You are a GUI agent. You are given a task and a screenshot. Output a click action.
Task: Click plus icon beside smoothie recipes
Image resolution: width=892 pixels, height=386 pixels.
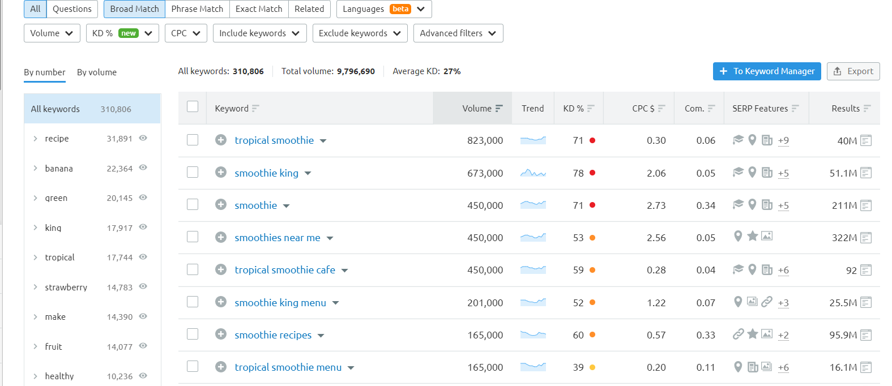[221, 334]
